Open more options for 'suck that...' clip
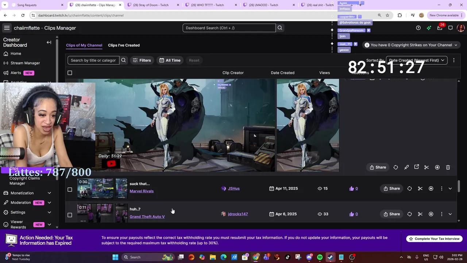The width and height of the screenshot is (467, 263). pyautogui.click(x=441, y=188)
